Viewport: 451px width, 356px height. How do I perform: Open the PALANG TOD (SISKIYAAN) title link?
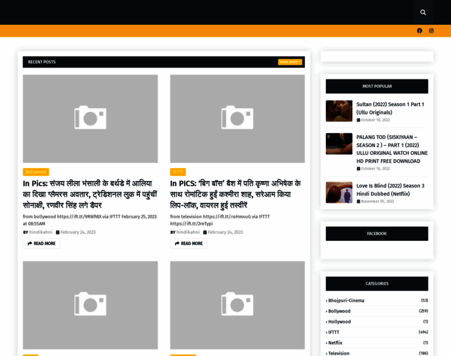[x=392, y=150]
